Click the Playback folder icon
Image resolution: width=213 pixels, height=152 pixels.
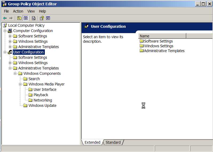[30, 95]
